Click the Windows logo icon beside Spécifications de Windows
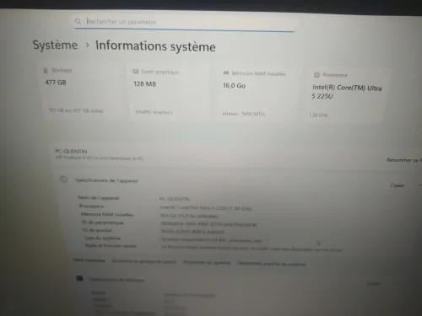The image size is (422, 316). (x=79, y=278)
